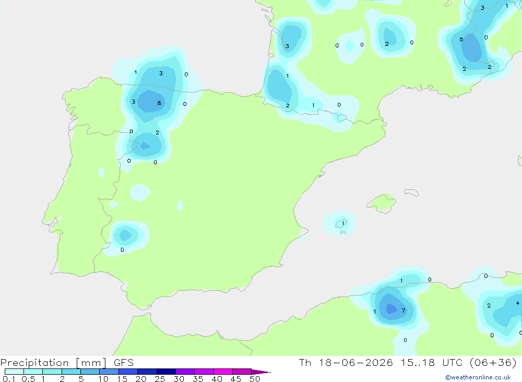Click the 25 legend scale label

coord(160,379)
